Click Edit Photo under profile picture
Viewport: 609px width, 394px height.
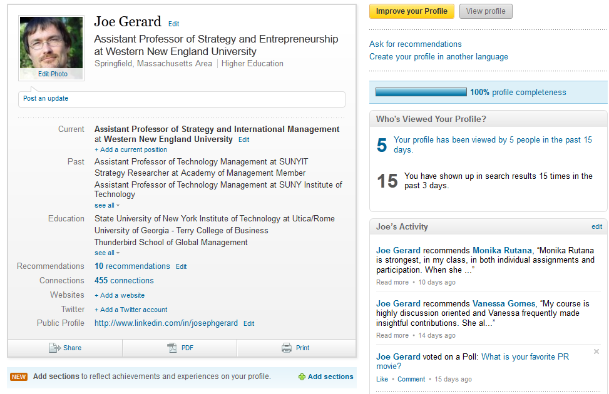pos(53,74)
